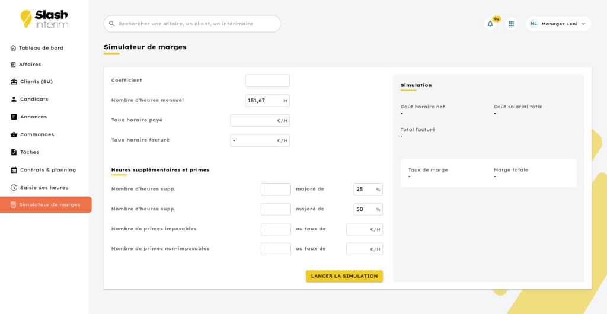Click the Lancer la simulation button
This screenshot has width=607, height=314.
(x=344, y=276)
